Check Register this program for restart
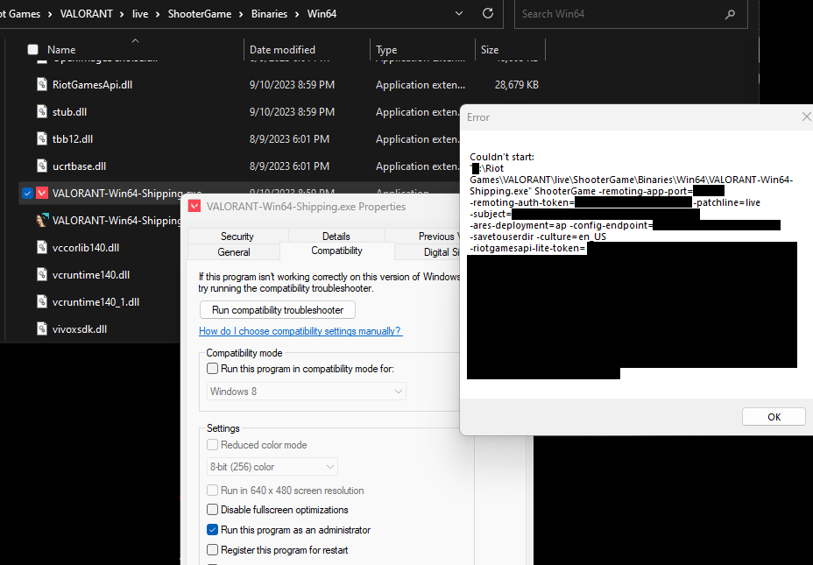Image resolution: width=813 pixels, height=565 pixels. [x=212, y=550]
